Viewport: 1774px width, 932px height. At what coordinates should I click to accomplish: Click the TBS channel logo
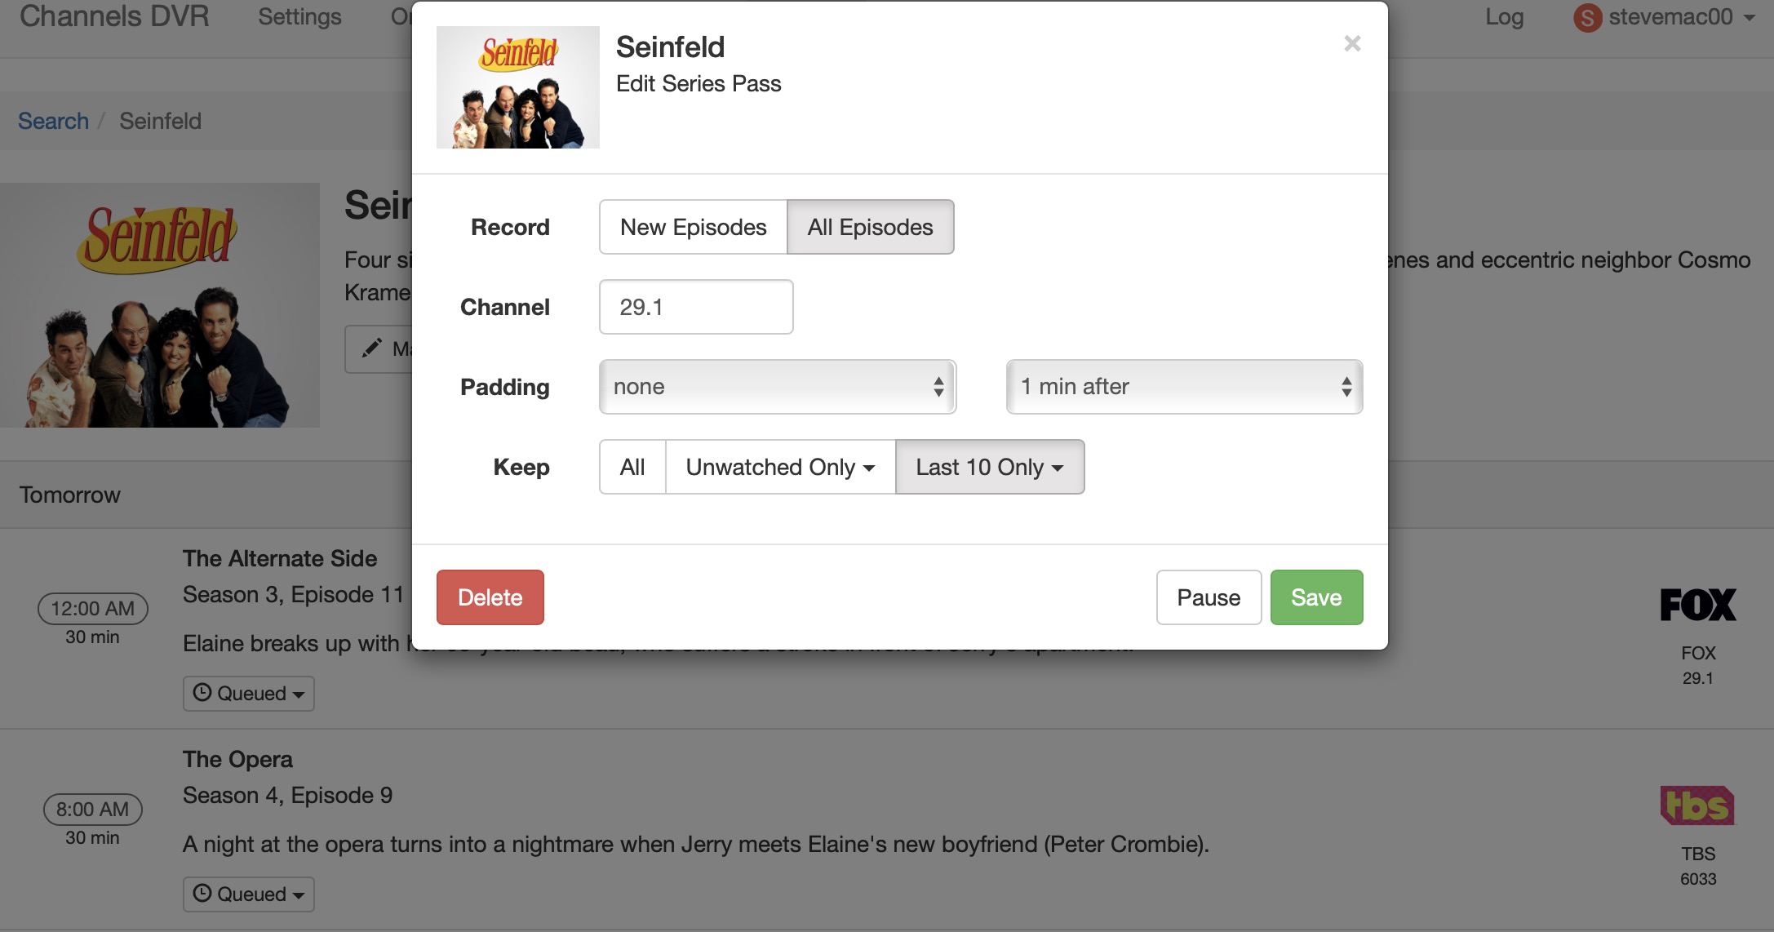[x=1697, y=806]
